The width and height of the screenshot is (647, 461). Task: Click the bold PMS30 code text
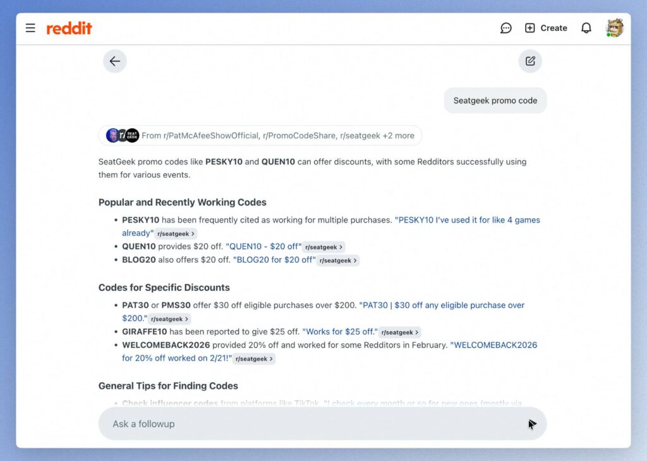point(176,305)
